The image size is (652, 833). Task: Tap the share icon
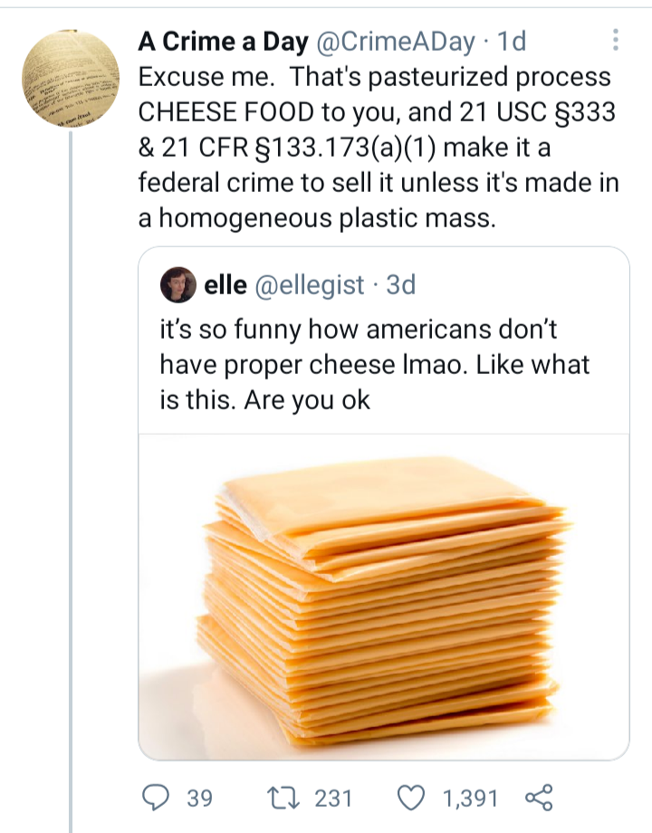pyautogui.click(x=537, y=798)
